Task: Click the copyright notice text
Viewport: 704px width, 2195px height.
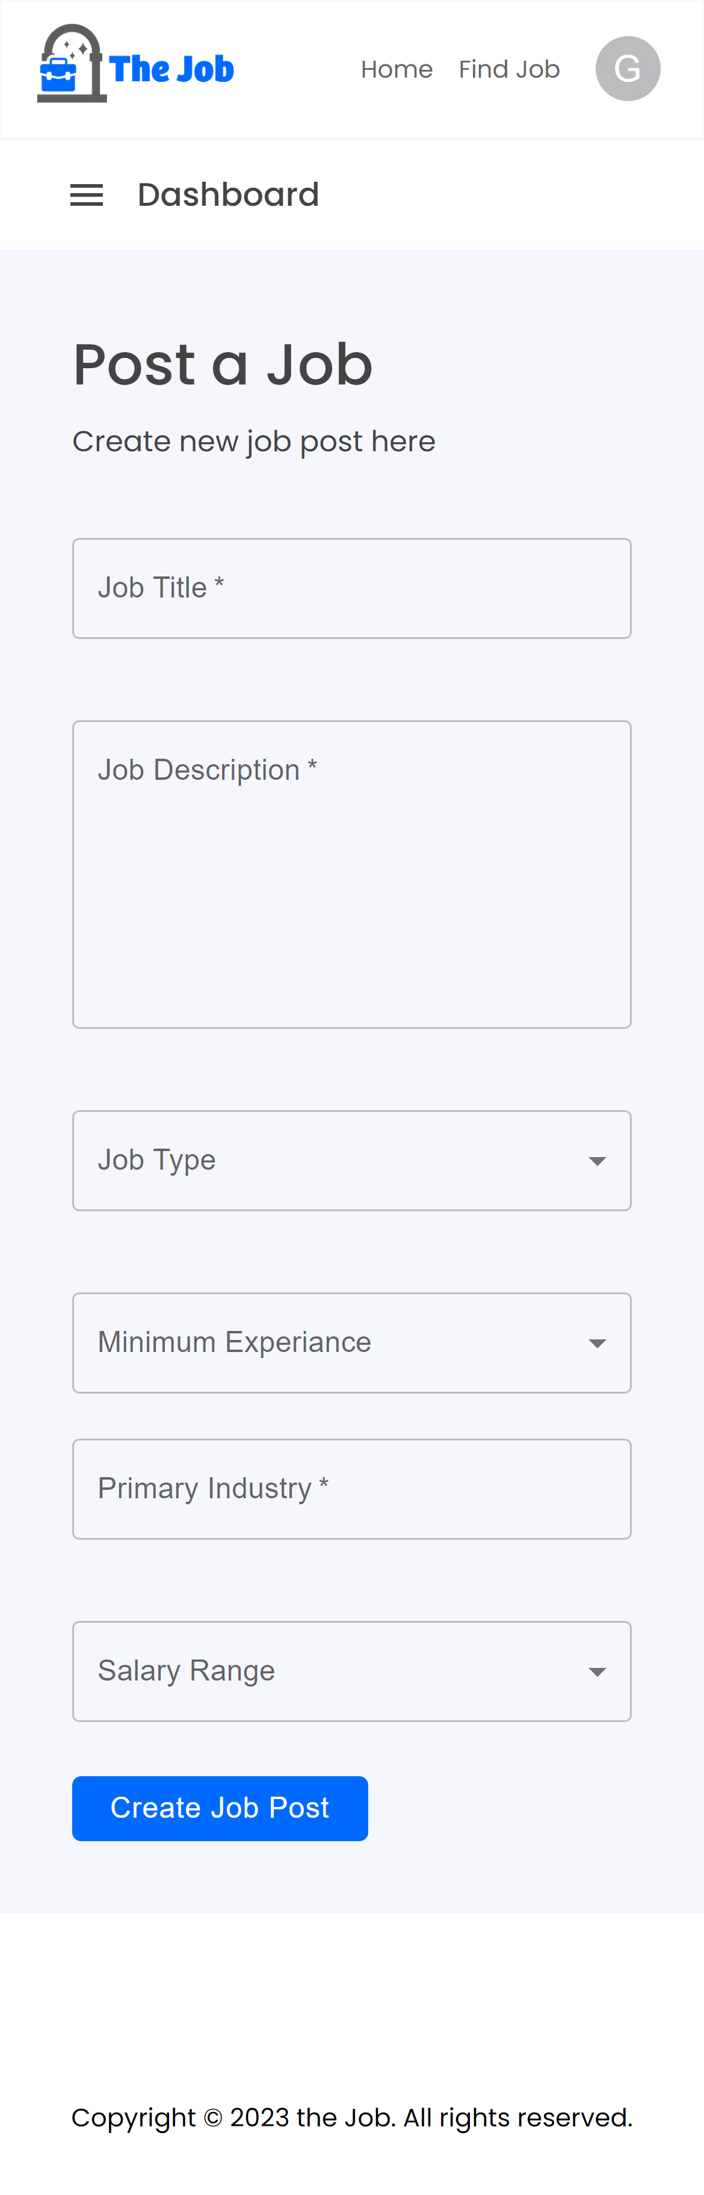Action: click(352, 2117)
